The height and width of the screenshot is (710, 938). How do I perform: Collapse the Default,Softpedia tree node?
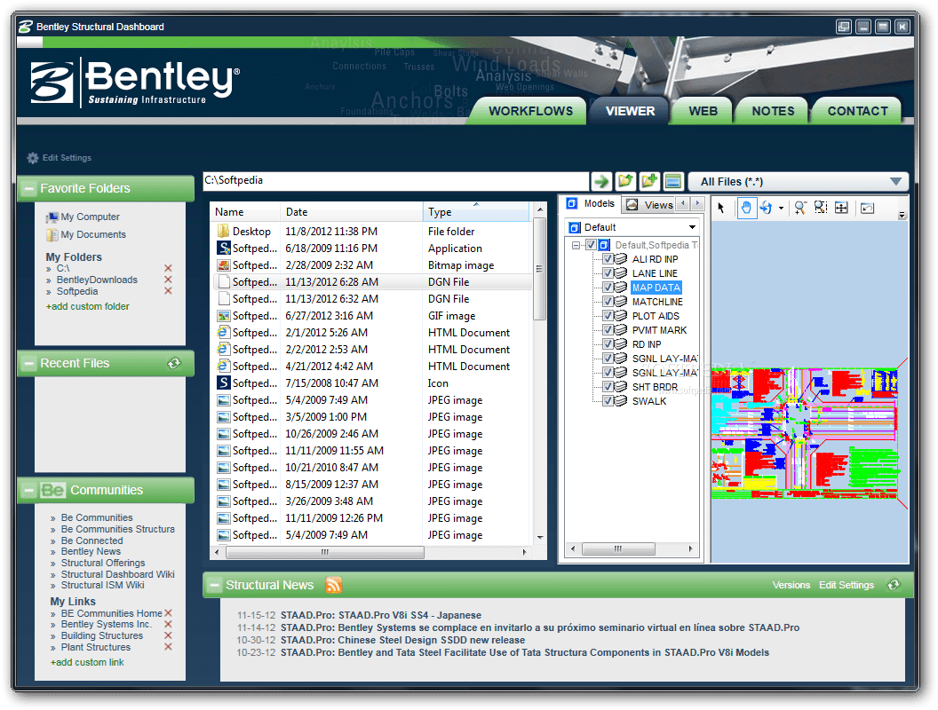(x=577, y=245)
